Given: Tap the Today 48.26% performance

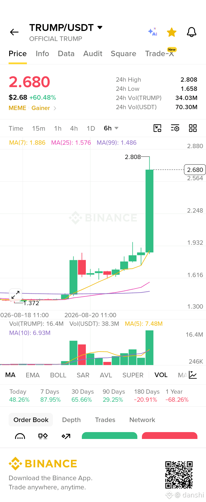Looking at the screenshot, I should tap(19, 396).
